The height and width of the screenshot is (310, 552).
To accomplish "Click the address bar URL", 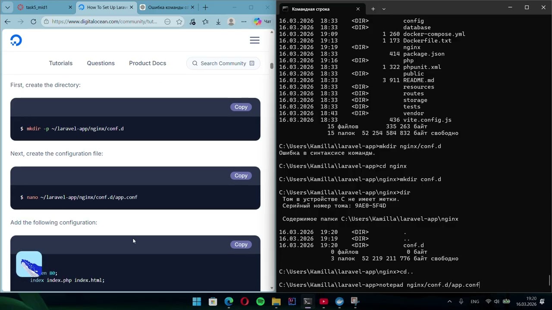I will [x=104, y=22].
